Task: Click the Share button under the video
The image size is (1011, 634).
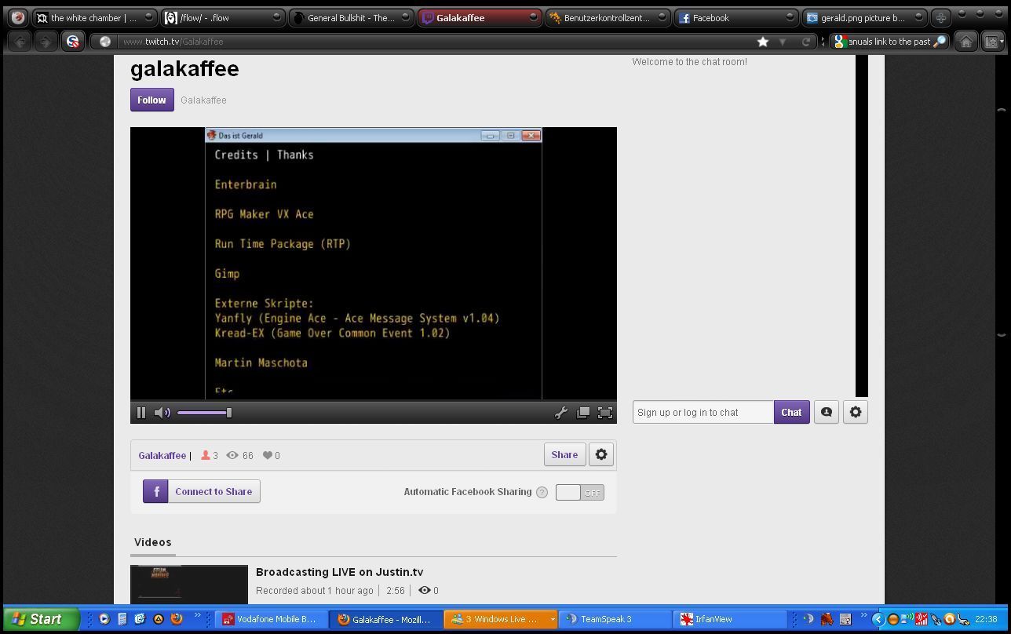Action: [x=564, y=454]
